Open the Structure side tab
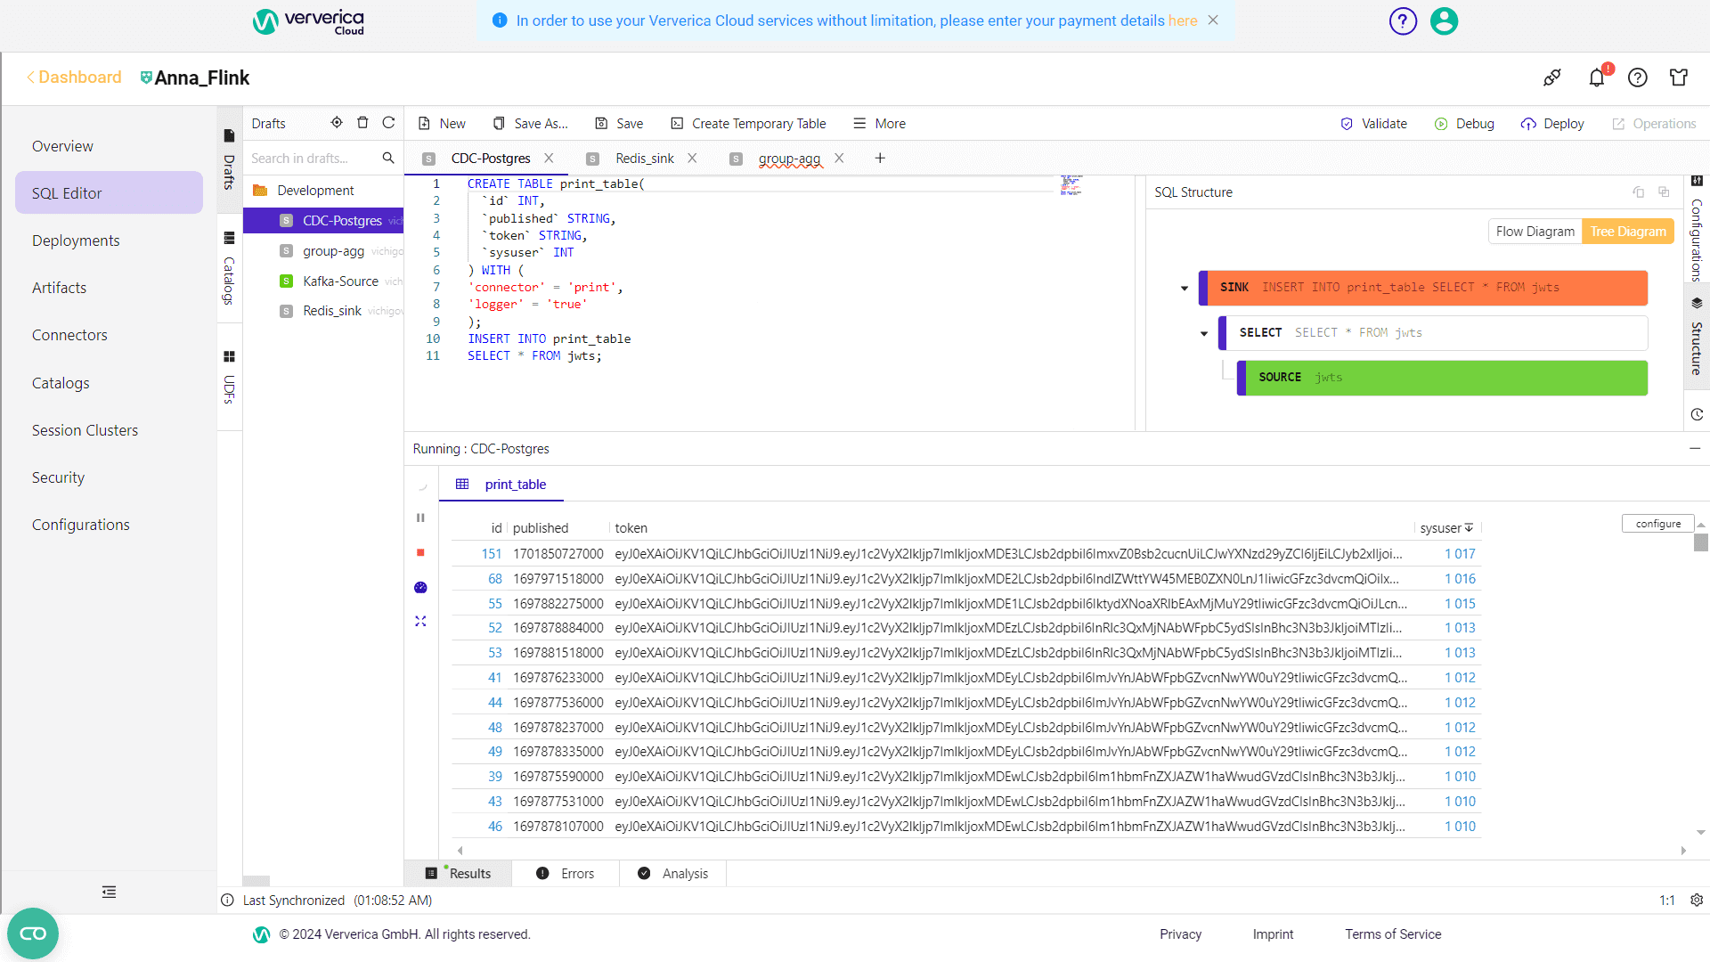 pyautogui.click(x=1697, y=337)
